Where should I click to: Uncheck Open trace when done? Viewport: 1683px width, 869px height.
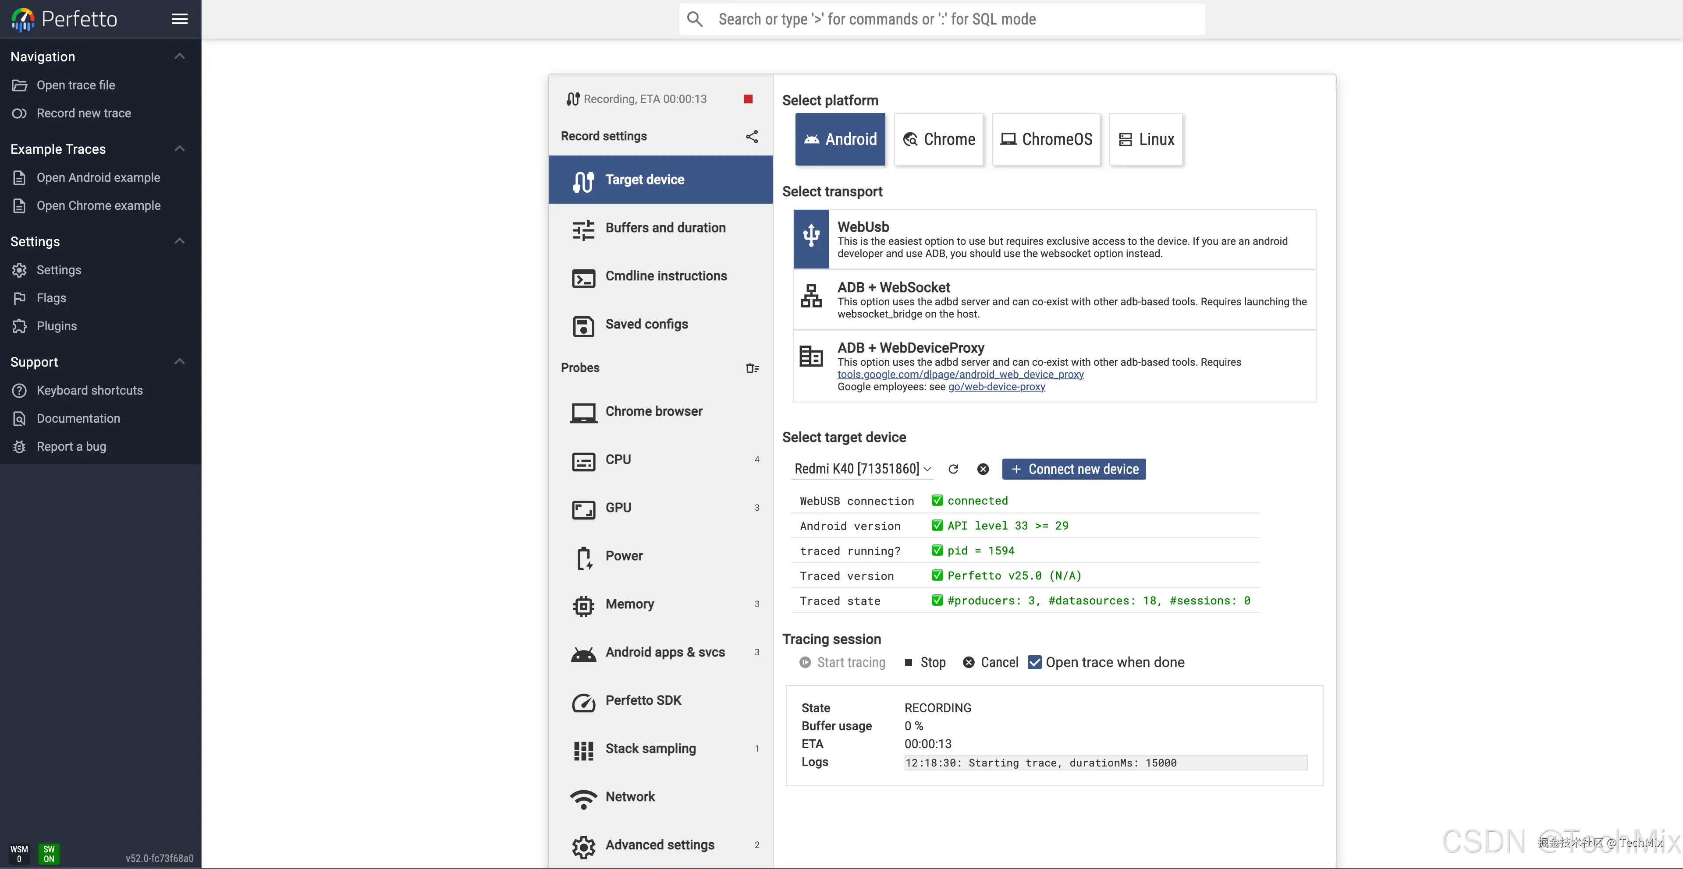1035,662
